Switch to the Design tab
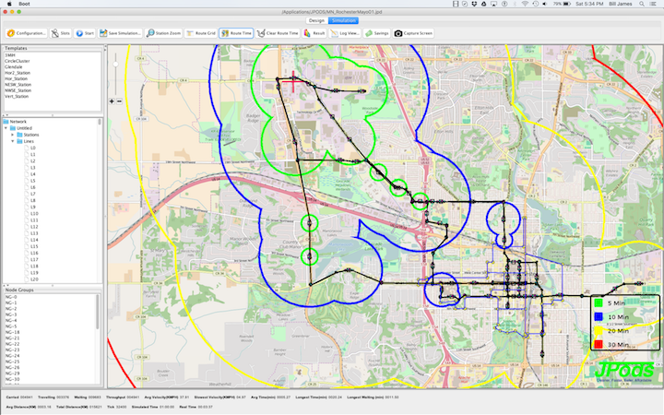 point(316,18)
